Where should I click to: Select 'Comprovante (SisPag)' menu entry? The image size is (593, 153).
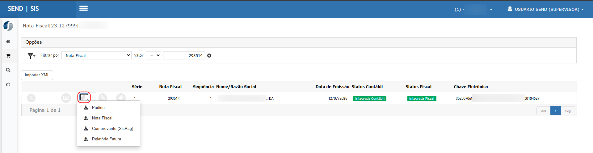[x=112, y=128]
